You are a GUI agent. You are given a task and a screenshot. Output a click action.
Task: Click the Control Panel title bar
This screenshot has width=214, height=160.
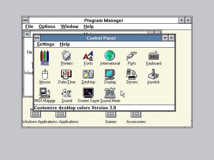tap(101, 38)
